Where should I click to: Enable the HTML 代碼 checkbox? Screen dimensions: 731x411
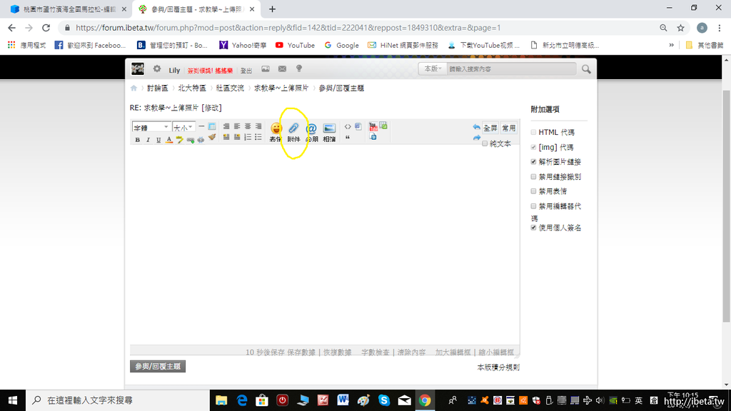pyautogui.click(x=533, y=133)
